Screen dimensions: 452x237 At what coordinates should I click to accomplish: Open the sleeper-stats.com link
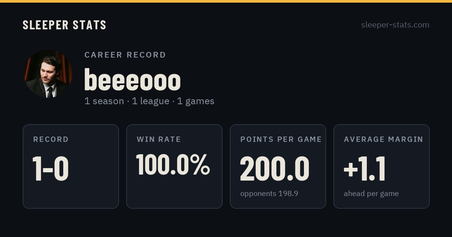tap(395, 25)
